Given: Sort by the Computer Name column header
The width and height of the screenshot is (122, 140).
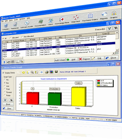Looking at the screenshot, I should pyautogui.click(x=19, y=41).
